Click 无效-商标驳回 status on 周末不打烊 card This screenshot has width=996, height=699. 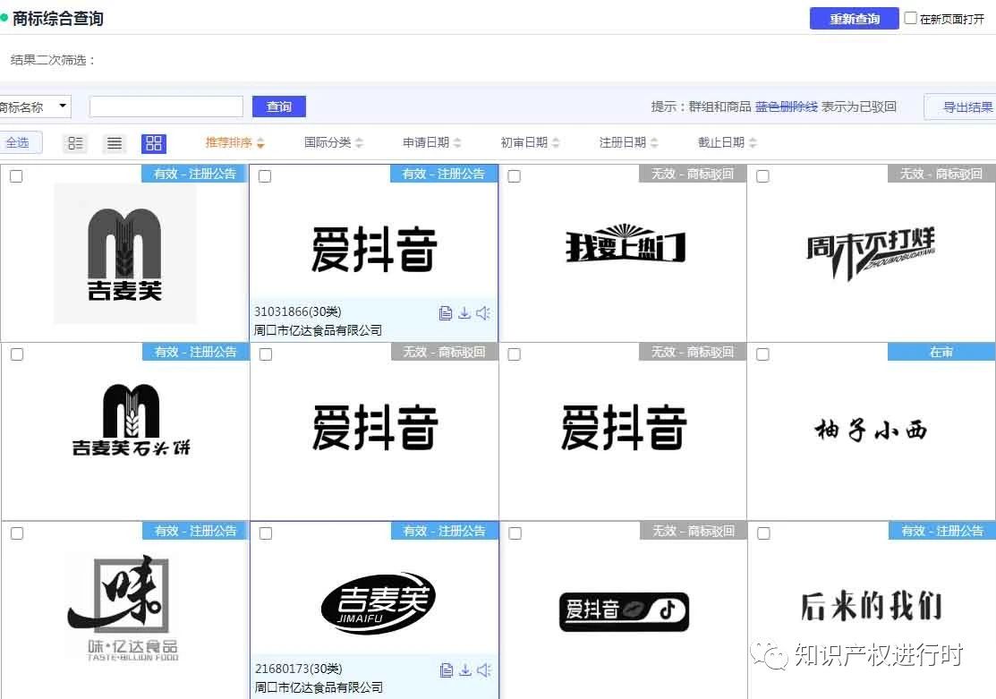(941, 174)
